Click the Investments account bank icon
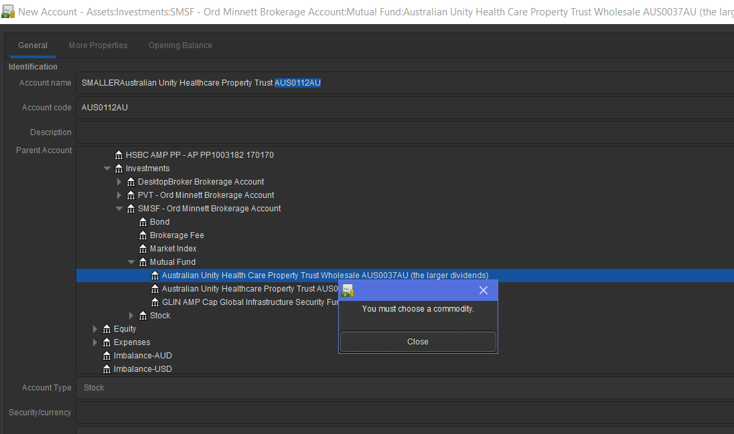The image size is (734, 434). [119, 169]
